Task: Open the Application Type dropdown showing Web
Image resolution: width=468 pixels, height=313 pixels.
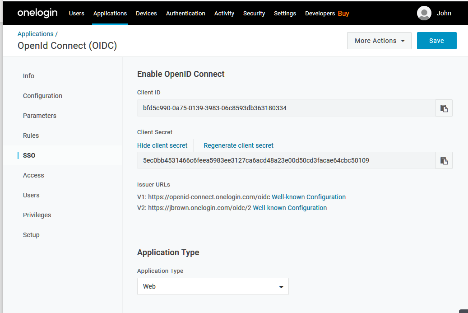Action: [213, 286]
